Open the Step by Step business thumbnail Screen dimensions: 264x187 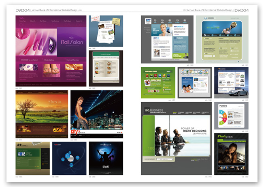coord(167,39)
